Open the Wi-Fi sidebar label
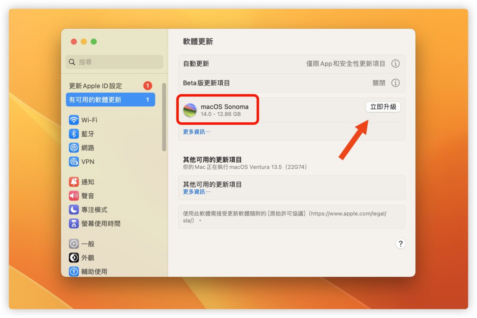 (89, 120)
